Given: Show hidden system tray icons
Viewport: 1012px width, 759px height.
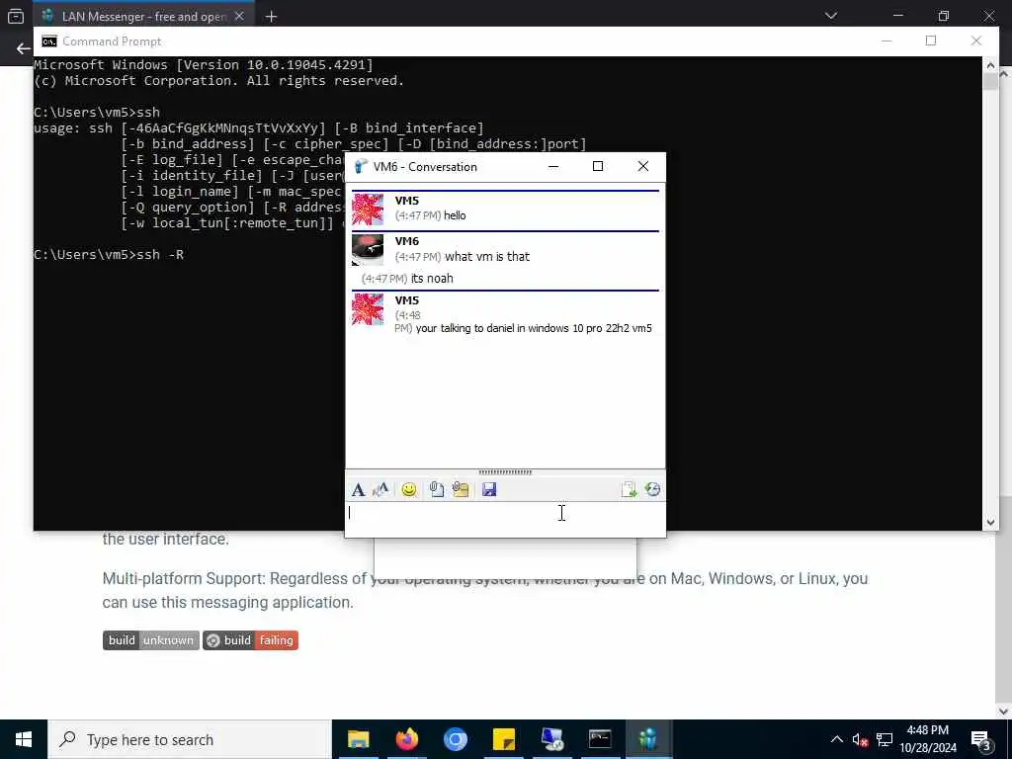Looking at the screenshot, I should pyautogui.click(x=836, y=739).
